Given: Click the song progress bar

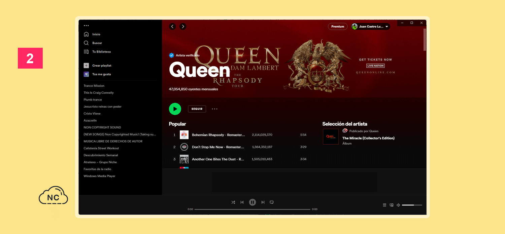Looking at the screenshot, I should point(252,209).
